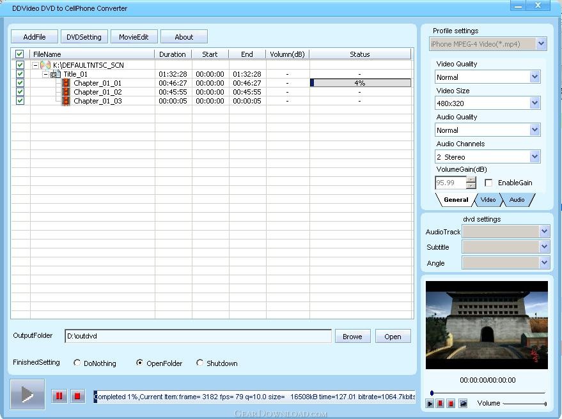Play the preview video
This screenshot has width=562, height=419.
coord(430,404)
